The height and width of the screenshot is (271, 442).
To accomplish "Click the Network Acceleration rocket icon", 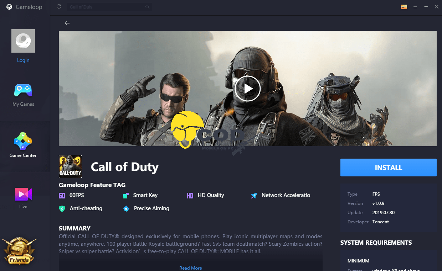I will 254,195.
